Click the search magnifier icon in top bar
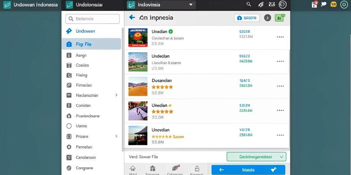The width and height of the screenshot is (351, 175). click(249, 4)
